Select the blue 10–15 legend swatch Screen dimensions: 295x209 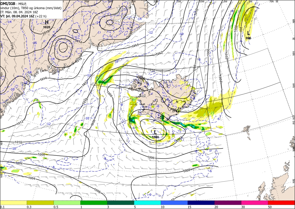click(x=174, y=203)
